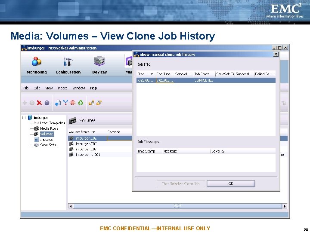Click the Job State column header
The height and width of the screenshot is (232, 310).
click(204, 74)
